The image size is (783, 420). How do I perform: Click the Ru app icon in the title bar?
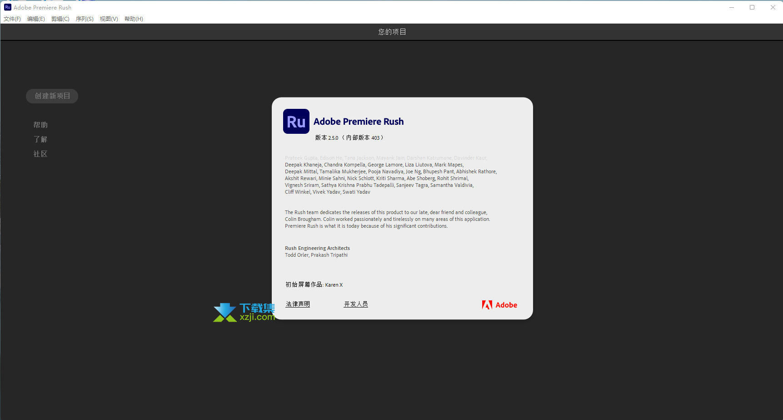(x=8, y=7)
